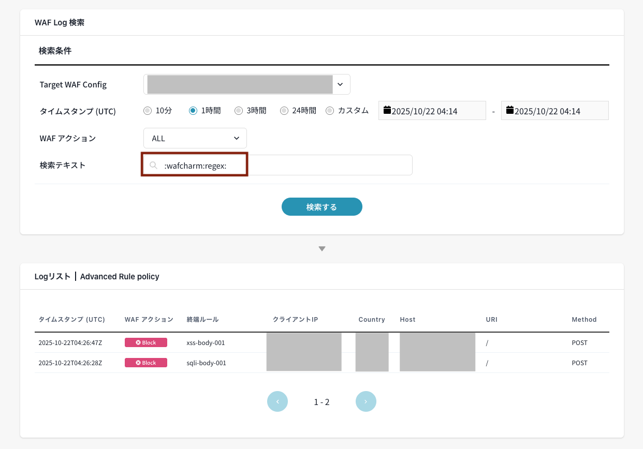Collapse the search panel with the triangle arrow

322,249
